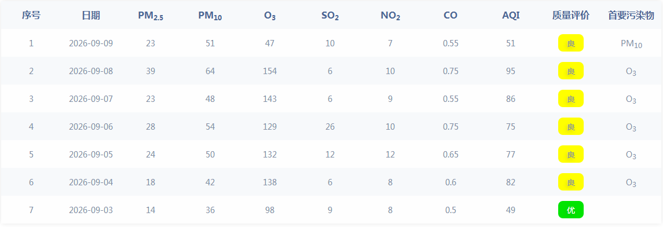
Task: Click yellow 良 badge for 2026-09-04
Action: (571, 182)
